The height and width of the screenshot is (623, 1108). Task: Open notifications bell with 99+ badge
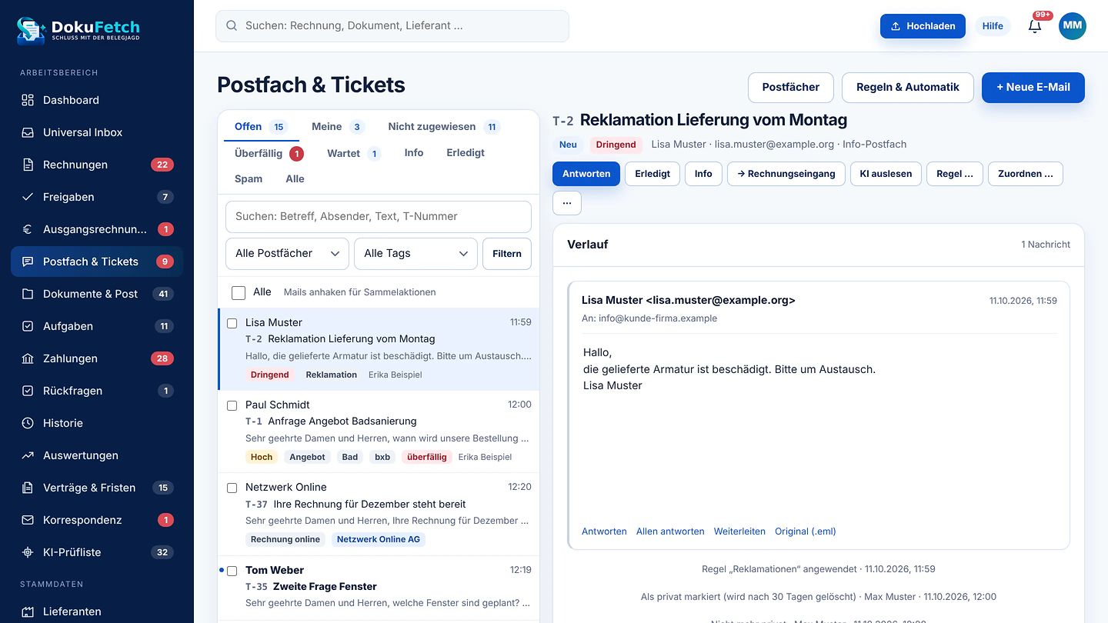1035,26
